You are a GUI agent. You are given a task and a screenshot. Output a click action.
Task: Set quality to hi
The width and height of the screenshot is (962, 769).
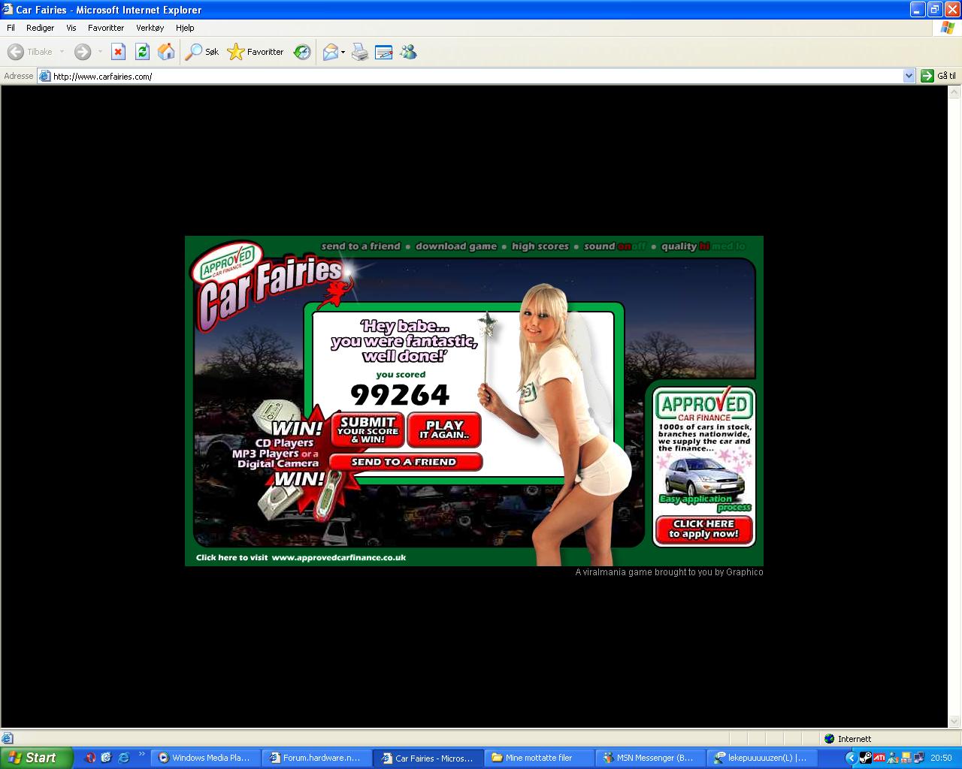tap(704, 246)
